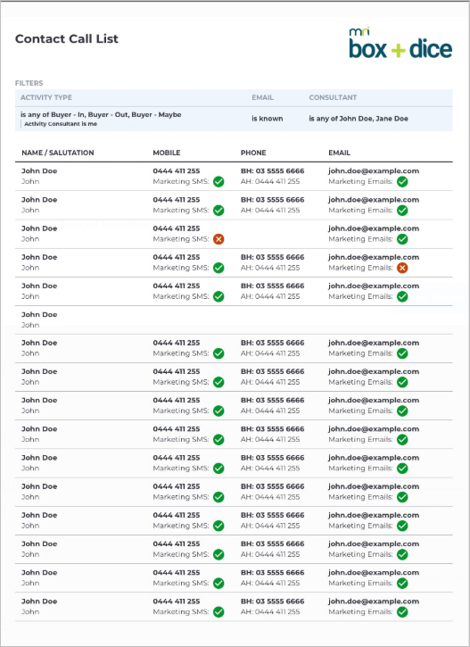Click the PHONE column header
470x647 pixels.
[253, 153]
